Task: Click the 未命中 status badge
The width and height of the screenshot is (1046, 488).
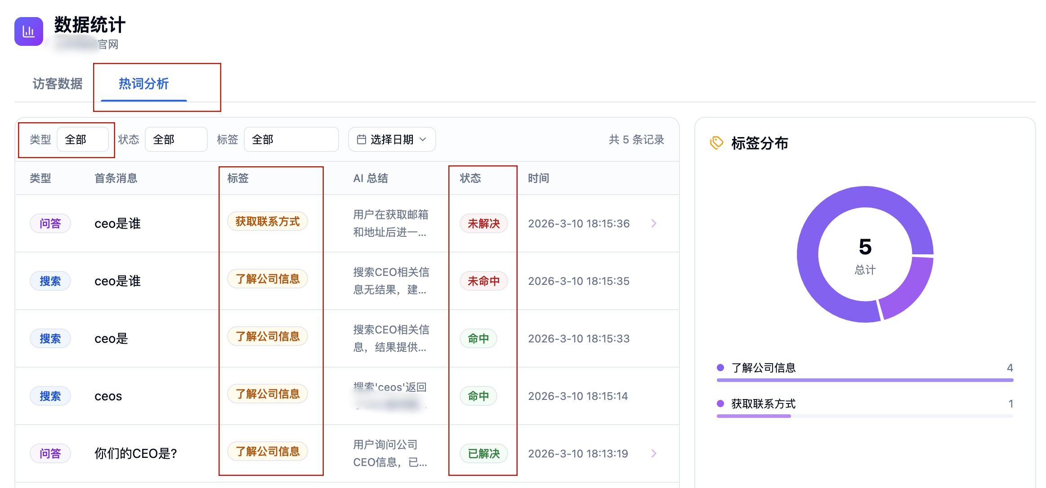Action: 483,281
